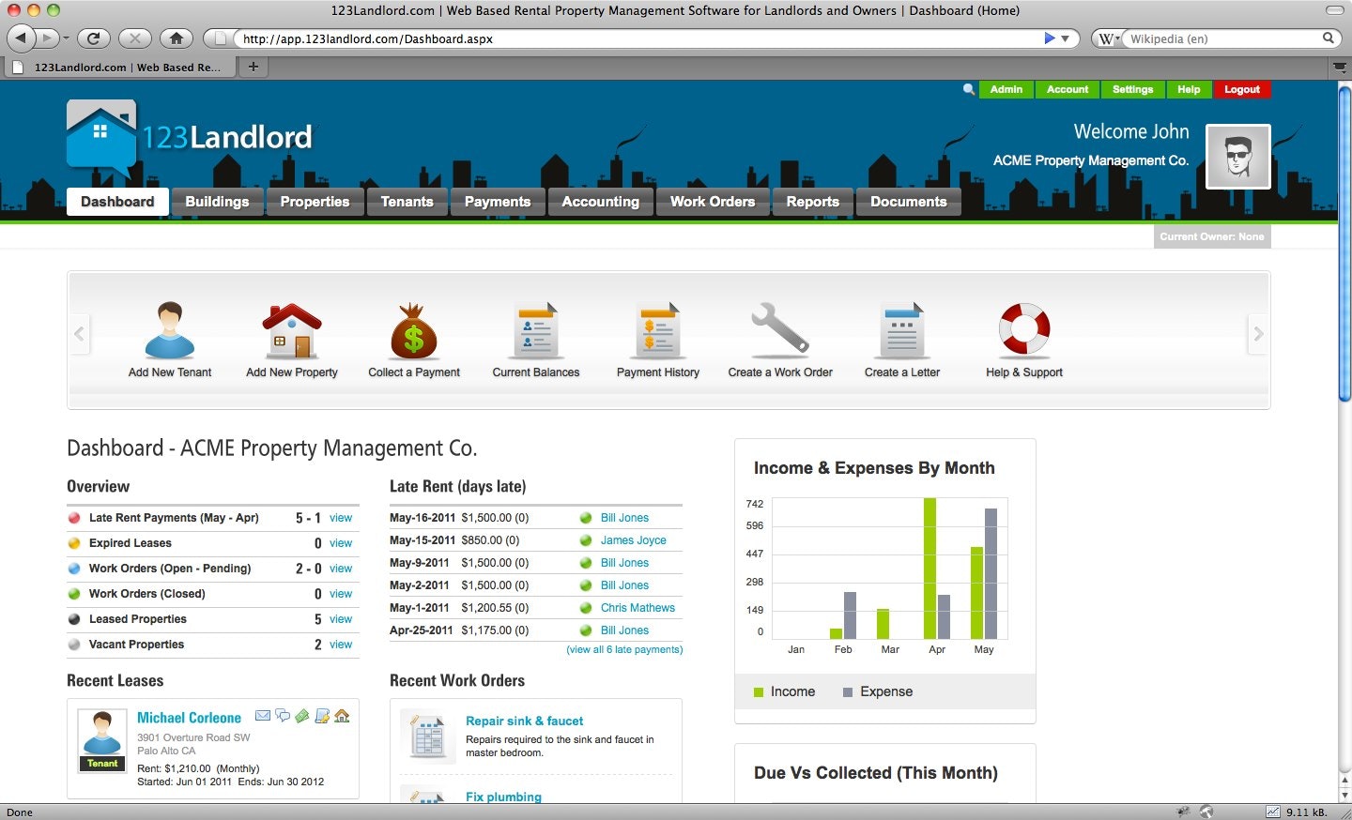The width and height of the screenshot is (1352, 820).
Task: Open the Help & Support lifebuoy icon
Action: pos(1024,329)
